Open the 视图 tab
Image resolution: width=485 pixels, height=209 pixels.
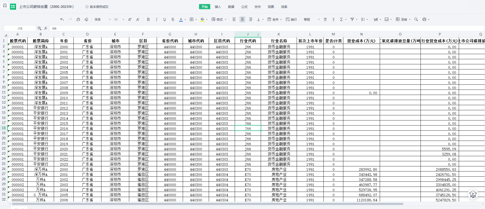click(271, 7)
